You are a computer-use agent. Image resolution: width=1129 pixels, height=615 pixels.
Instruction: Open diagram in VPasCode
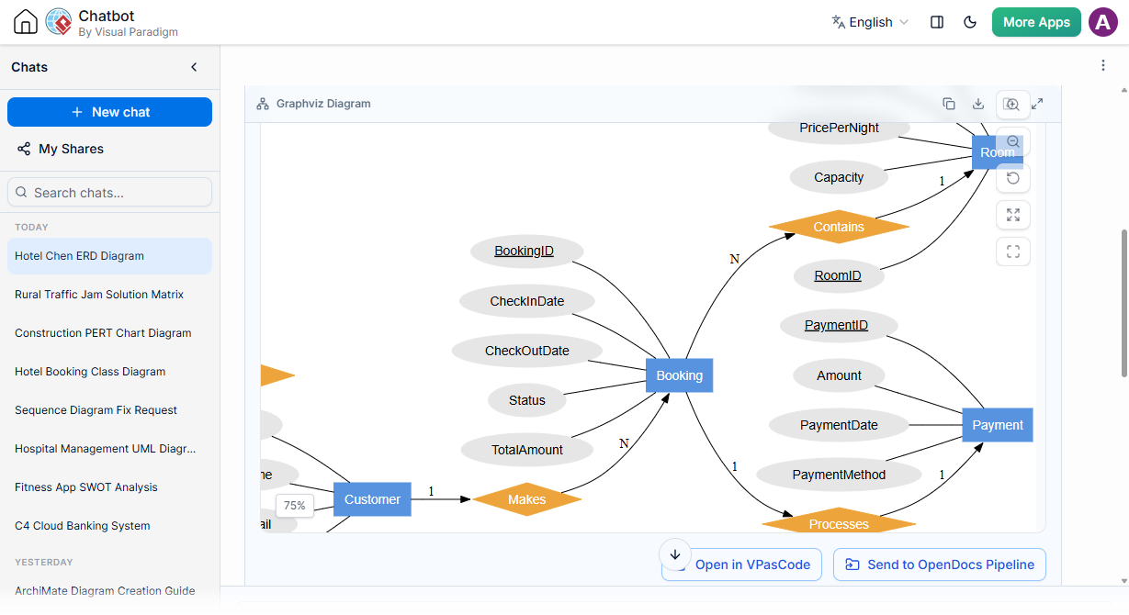coord(741,565)
